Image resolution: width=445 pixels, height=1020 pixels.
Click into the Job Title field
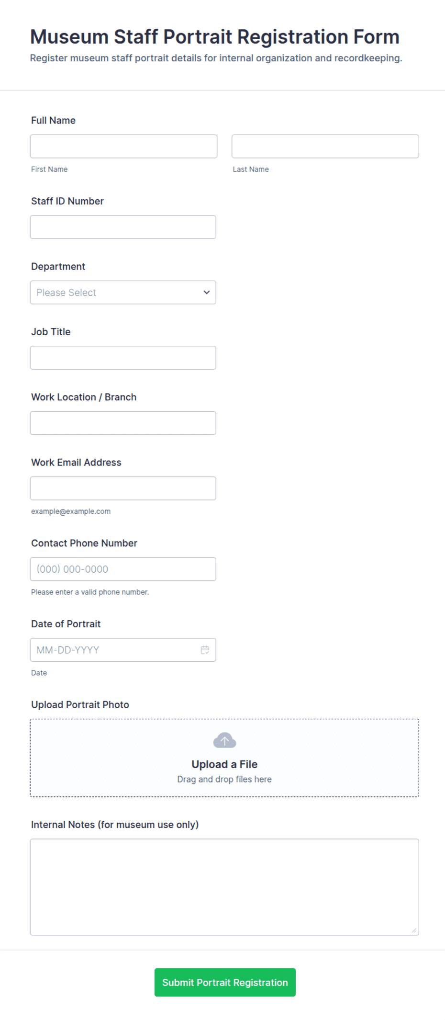[x=123, y=358]
